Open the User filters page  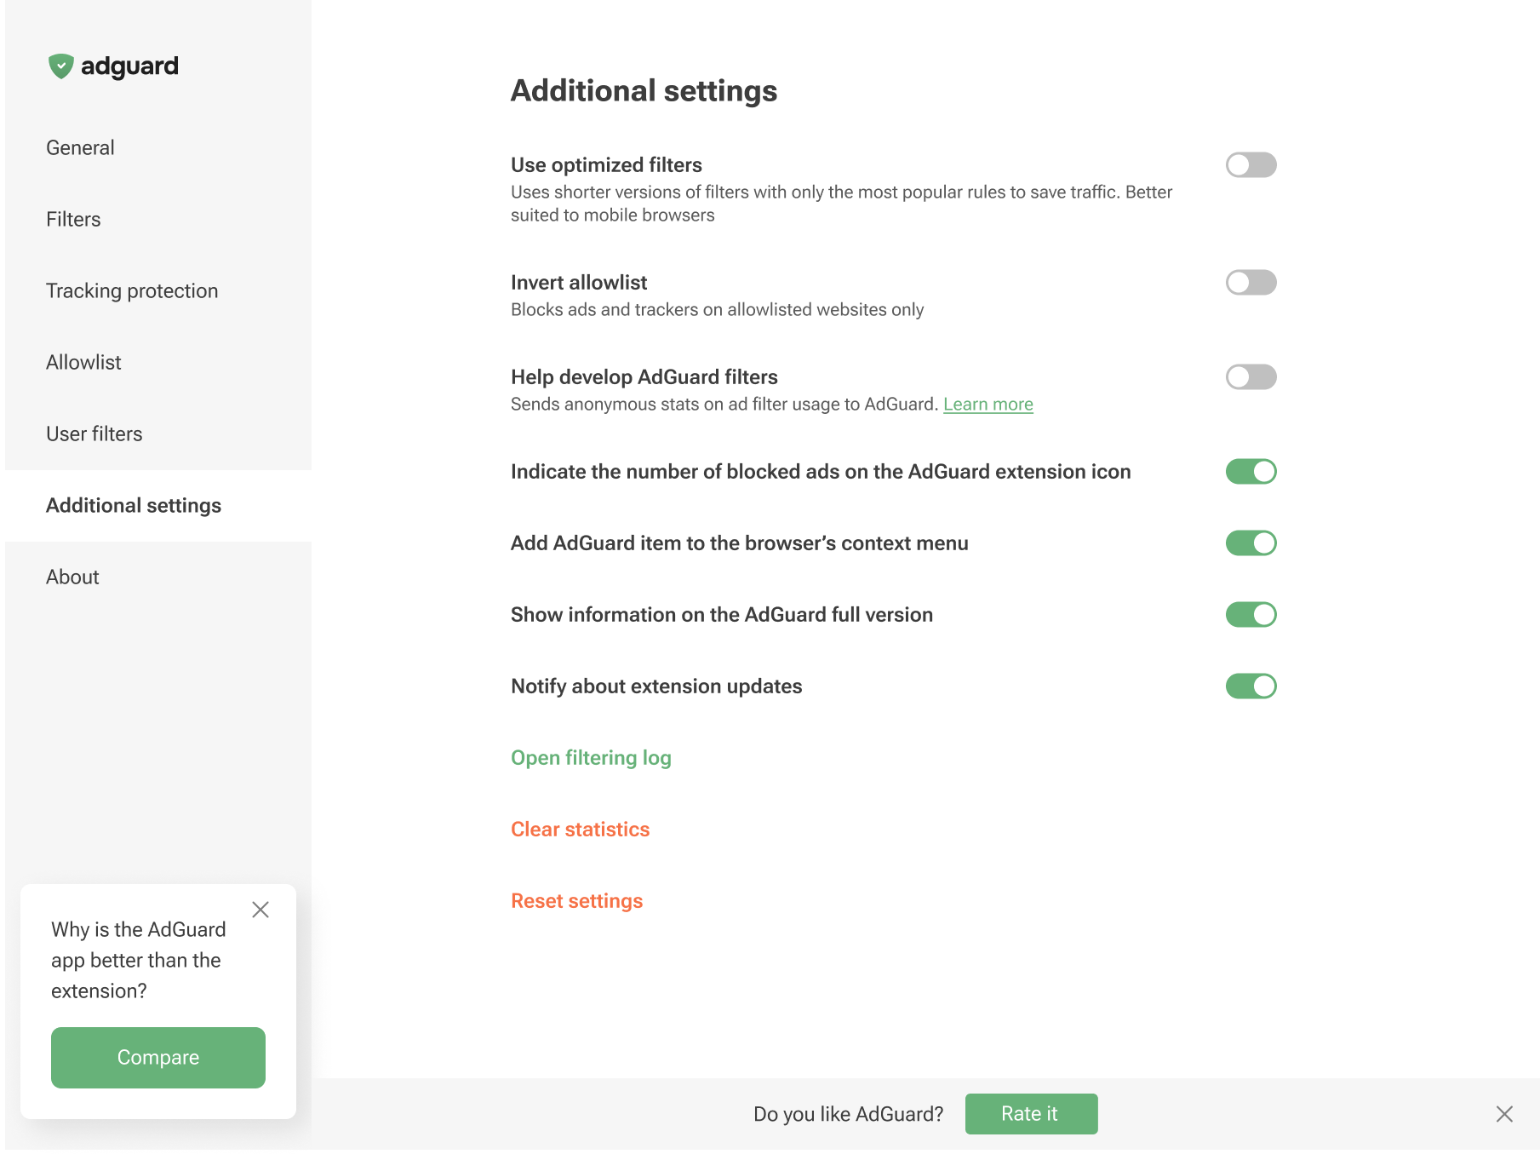tap(158, 434)
